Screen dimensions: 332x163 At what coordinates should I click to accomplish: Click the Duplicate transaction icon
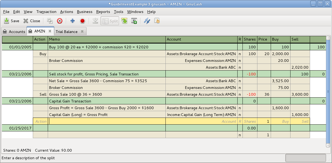pos(50,21)
